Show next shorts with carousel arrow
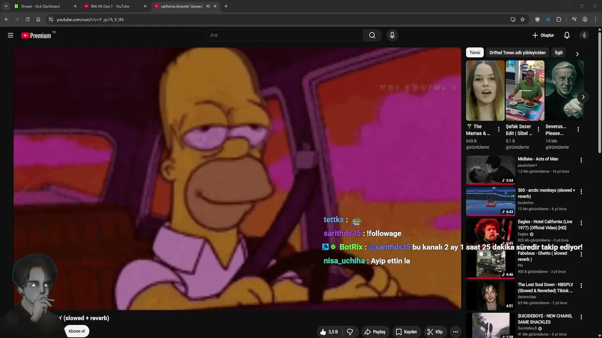Viewport: 602px width, 338px height. [x=583, y=97]
